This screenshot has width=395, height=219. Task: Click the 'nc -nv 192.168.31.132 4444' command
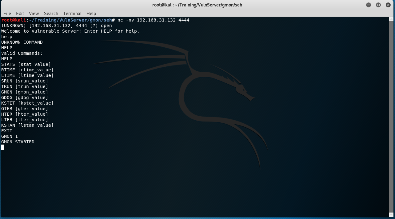point(153,20)
